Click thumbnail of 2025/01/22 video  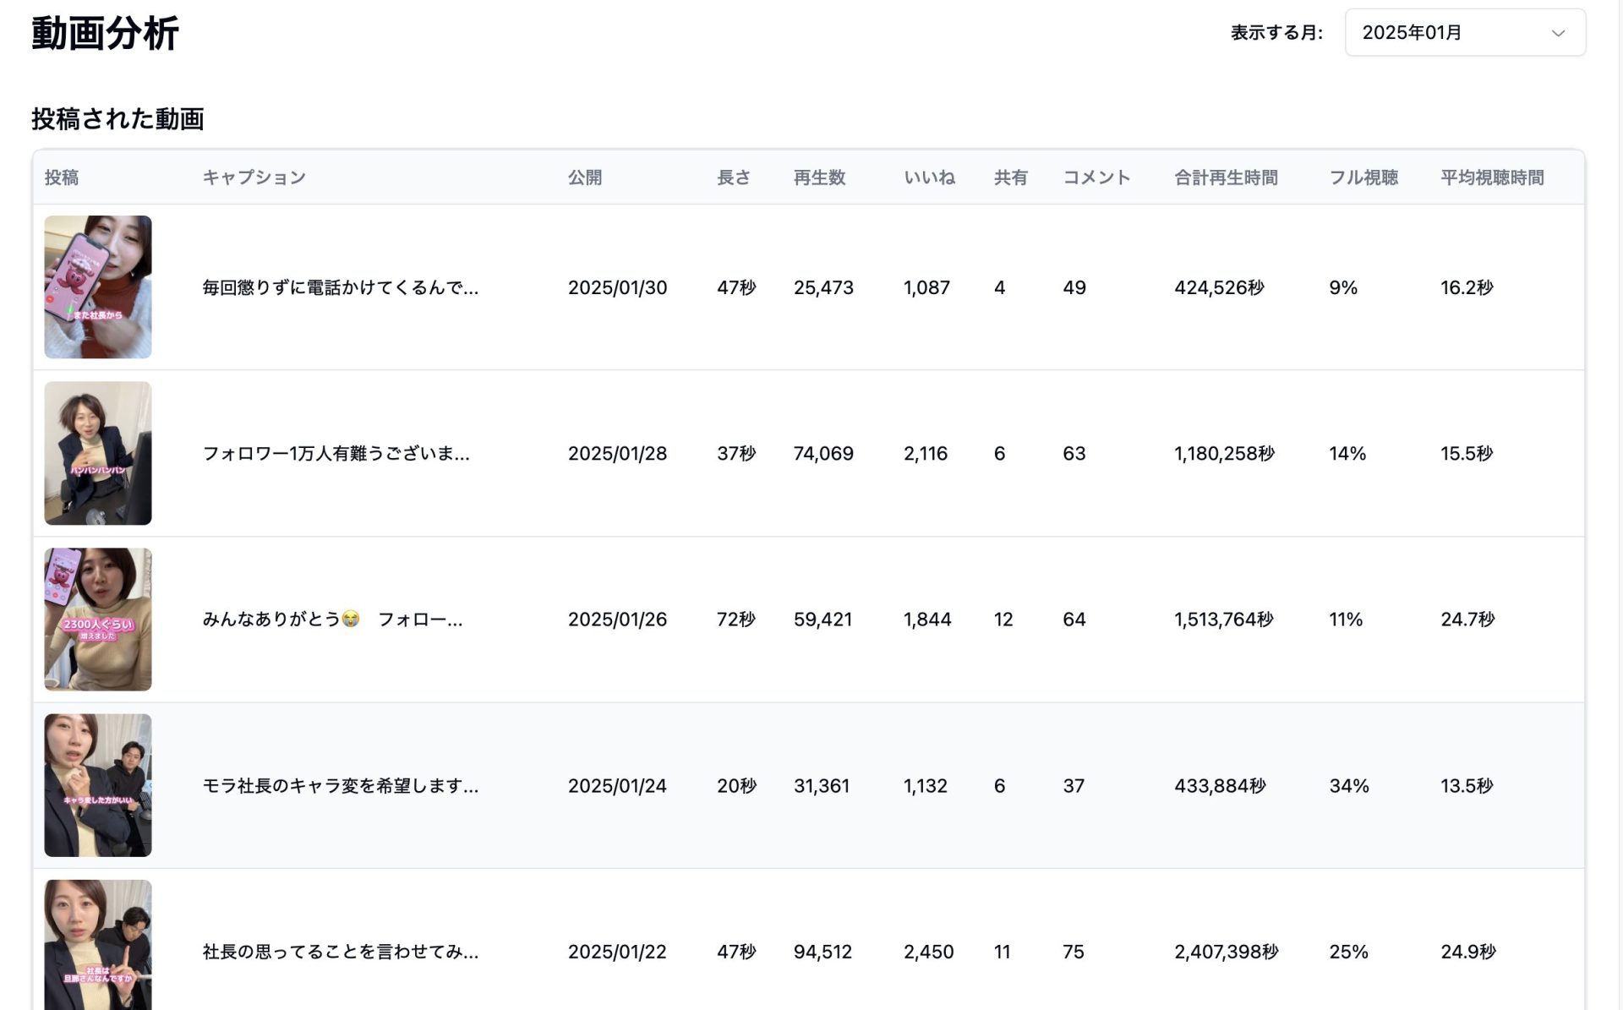(98, 945)
